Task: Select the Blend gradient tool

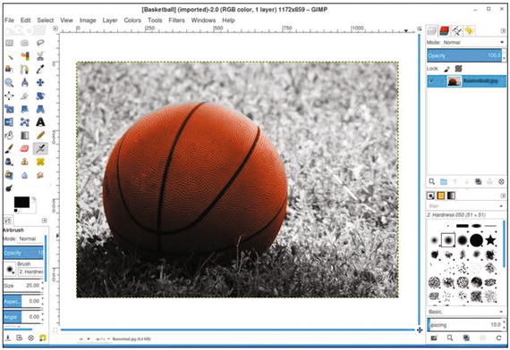Action: (x=25, y=136)
